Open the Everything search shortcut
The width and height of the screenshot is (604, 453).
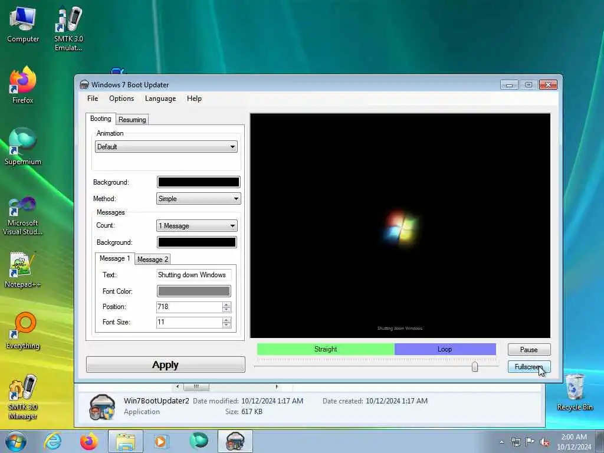pos(23,330)
